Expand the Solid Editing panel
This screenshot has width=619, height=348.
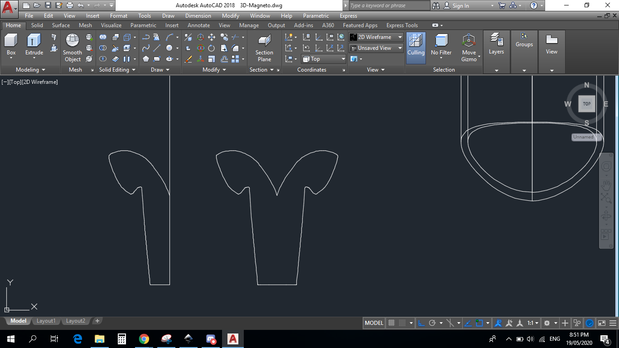117,70
